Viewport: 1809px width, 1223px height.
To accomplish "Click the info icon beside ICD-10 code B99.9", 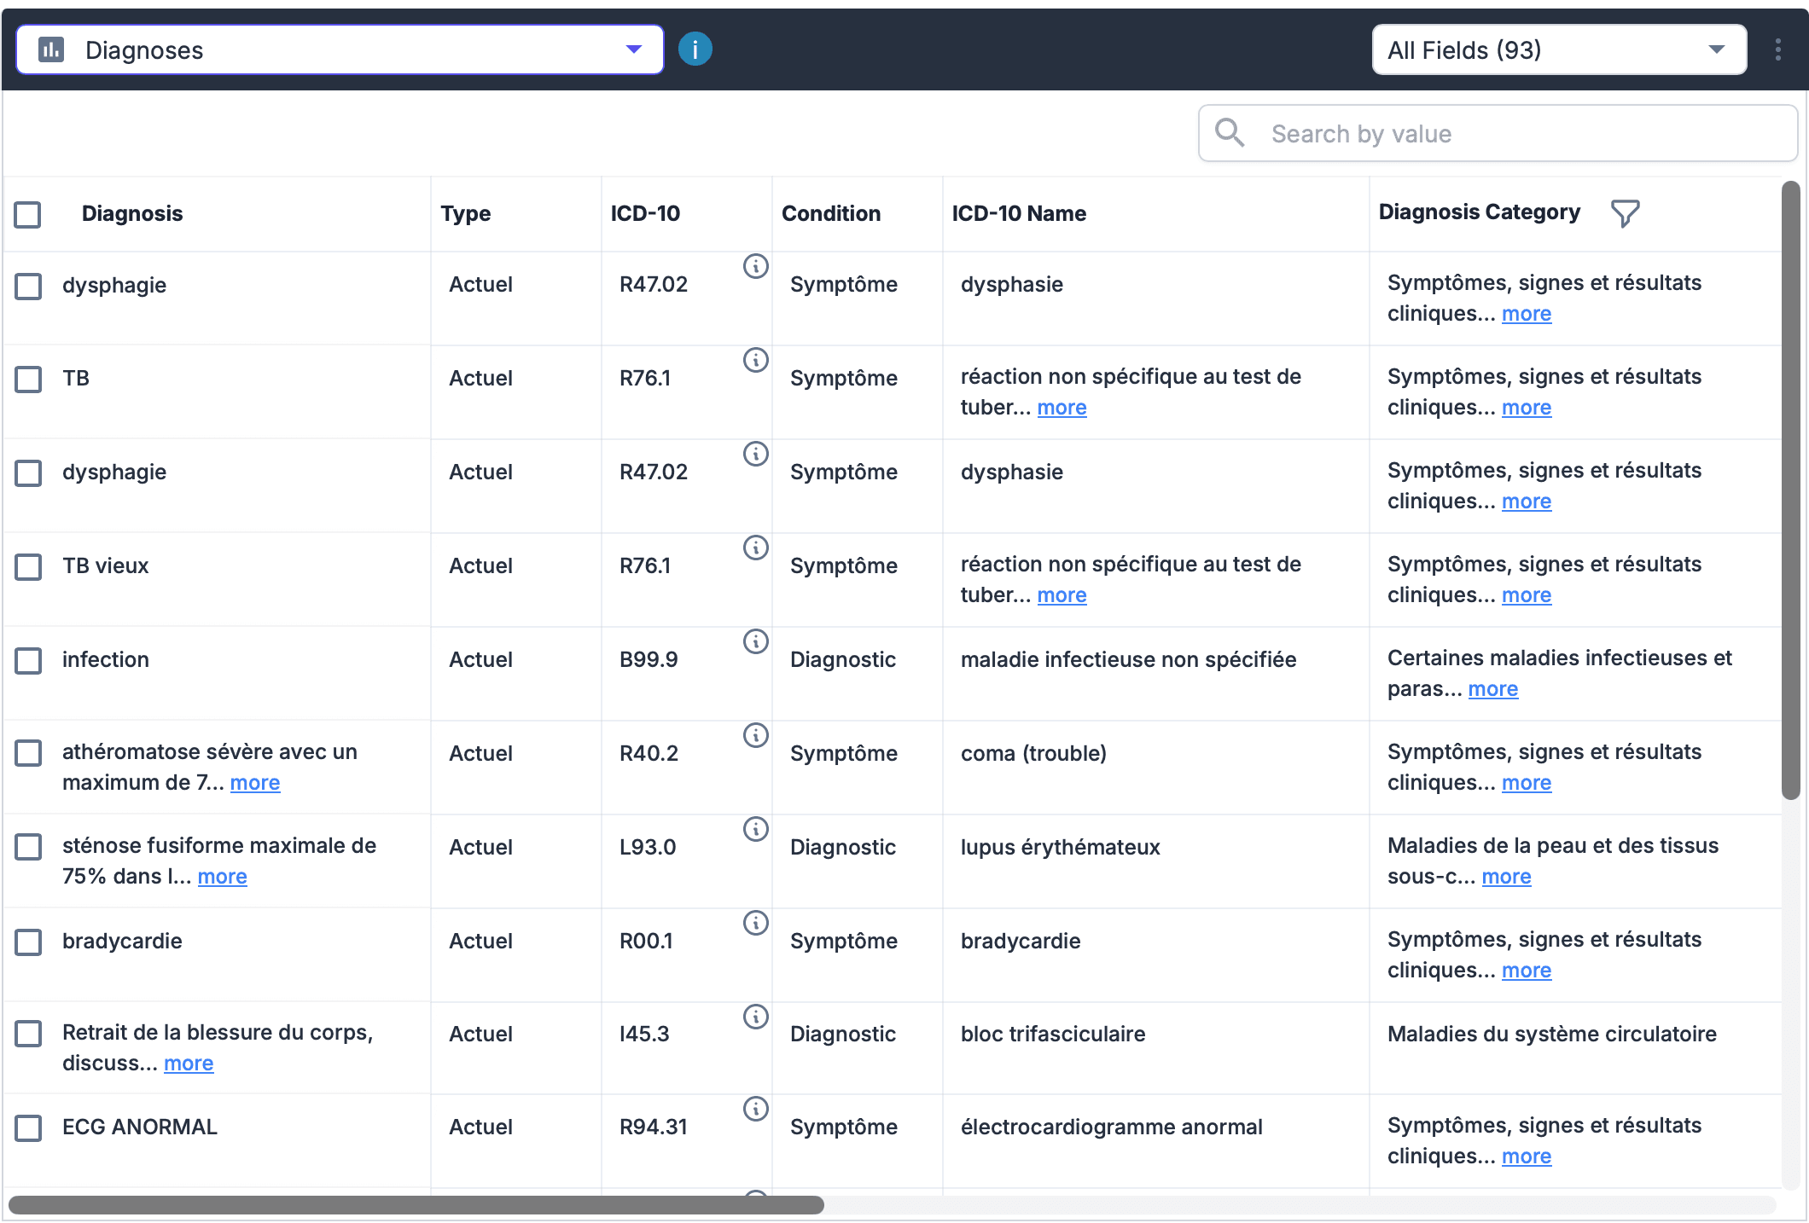I will 754,641.
